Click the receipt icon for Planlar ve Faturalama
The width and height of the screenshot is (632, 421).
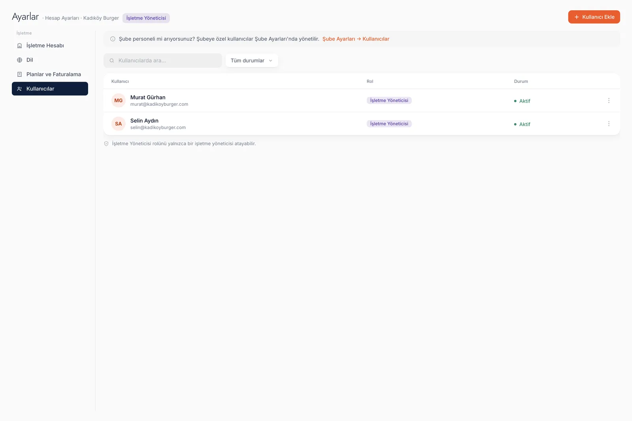pos(19,74)
